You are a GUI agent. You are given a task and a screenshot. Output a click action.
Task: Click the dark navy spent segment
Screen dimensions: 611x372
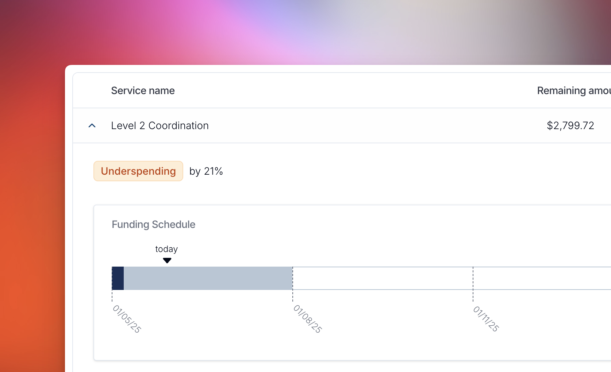pos(118,278)
